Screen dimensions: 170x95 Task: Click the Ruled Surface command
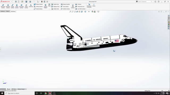38,9
